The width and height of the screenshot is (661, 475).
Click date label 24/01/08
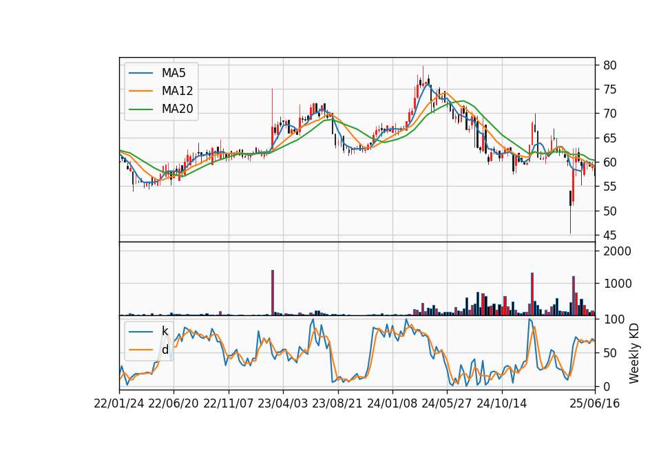pos(392,404)
